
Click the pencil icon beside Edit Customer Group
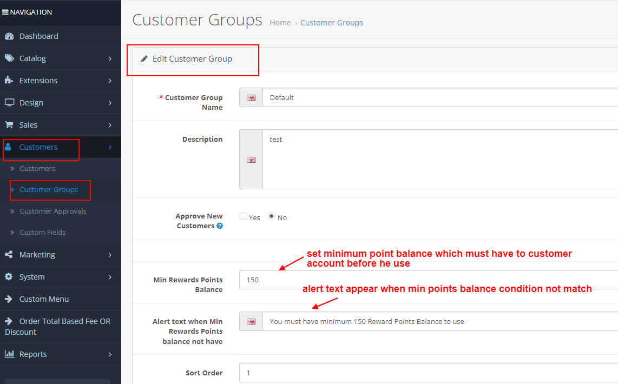tap(144, 58)
